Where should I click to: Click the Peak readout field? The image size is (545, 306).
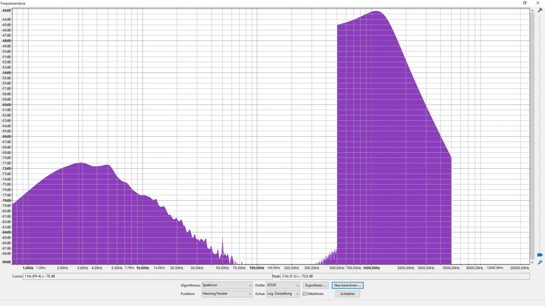point(404,276)
